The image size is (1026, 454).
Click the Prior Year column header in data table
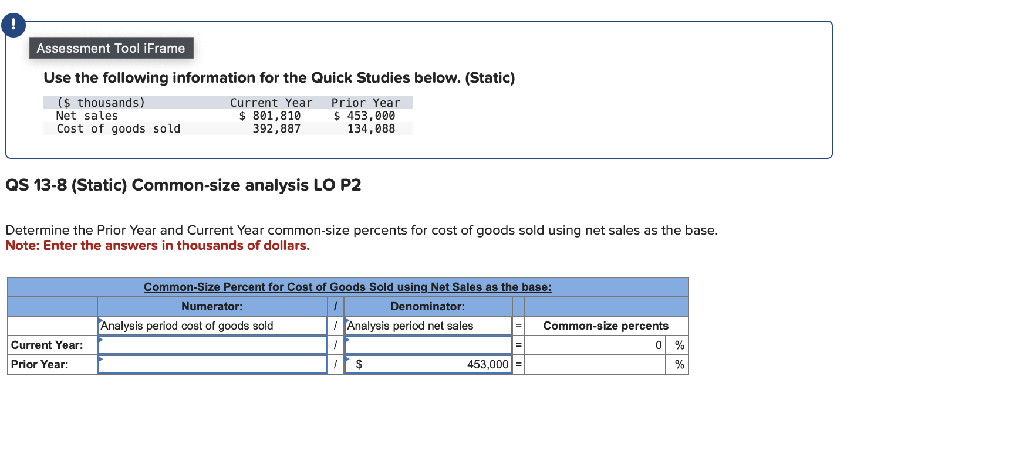tap(366, 103)
